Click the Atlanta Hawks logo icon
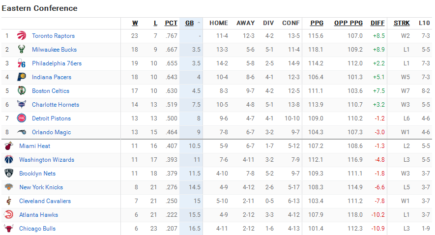The image size is (435, 235). [x=8, y=215]
